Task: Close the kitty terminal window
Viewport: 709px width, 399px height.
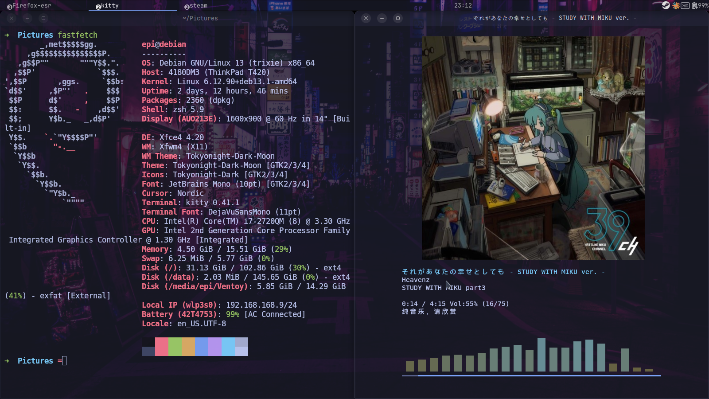Action: tap(12, 18)
